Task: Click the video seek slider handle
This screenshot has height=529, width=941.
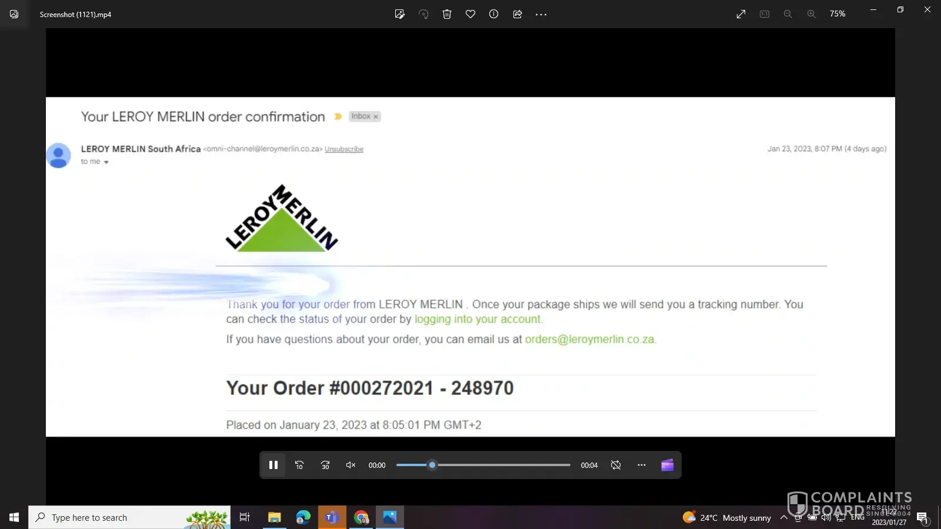Action: point(432,465)
